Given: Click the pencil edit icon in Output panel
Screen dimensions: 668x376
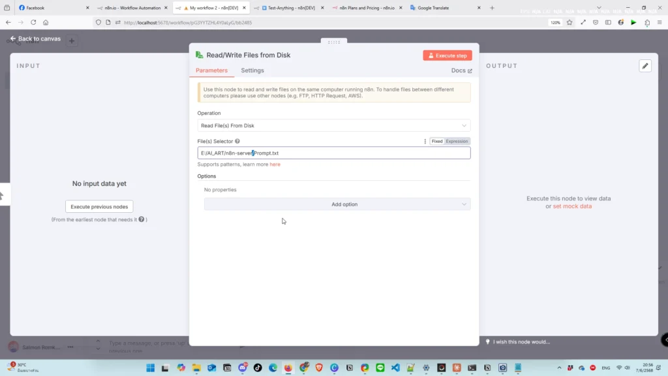Looking at the screenshot, I should 645,66.
